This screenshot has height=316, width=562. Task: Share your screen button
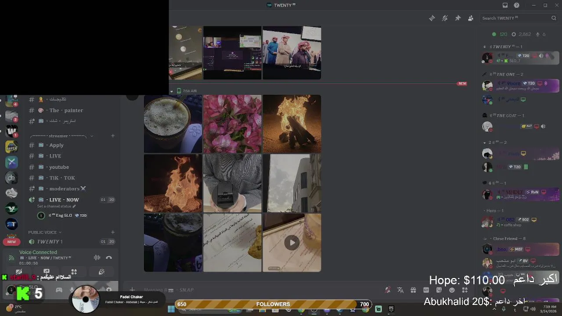[x=47, y=272]
